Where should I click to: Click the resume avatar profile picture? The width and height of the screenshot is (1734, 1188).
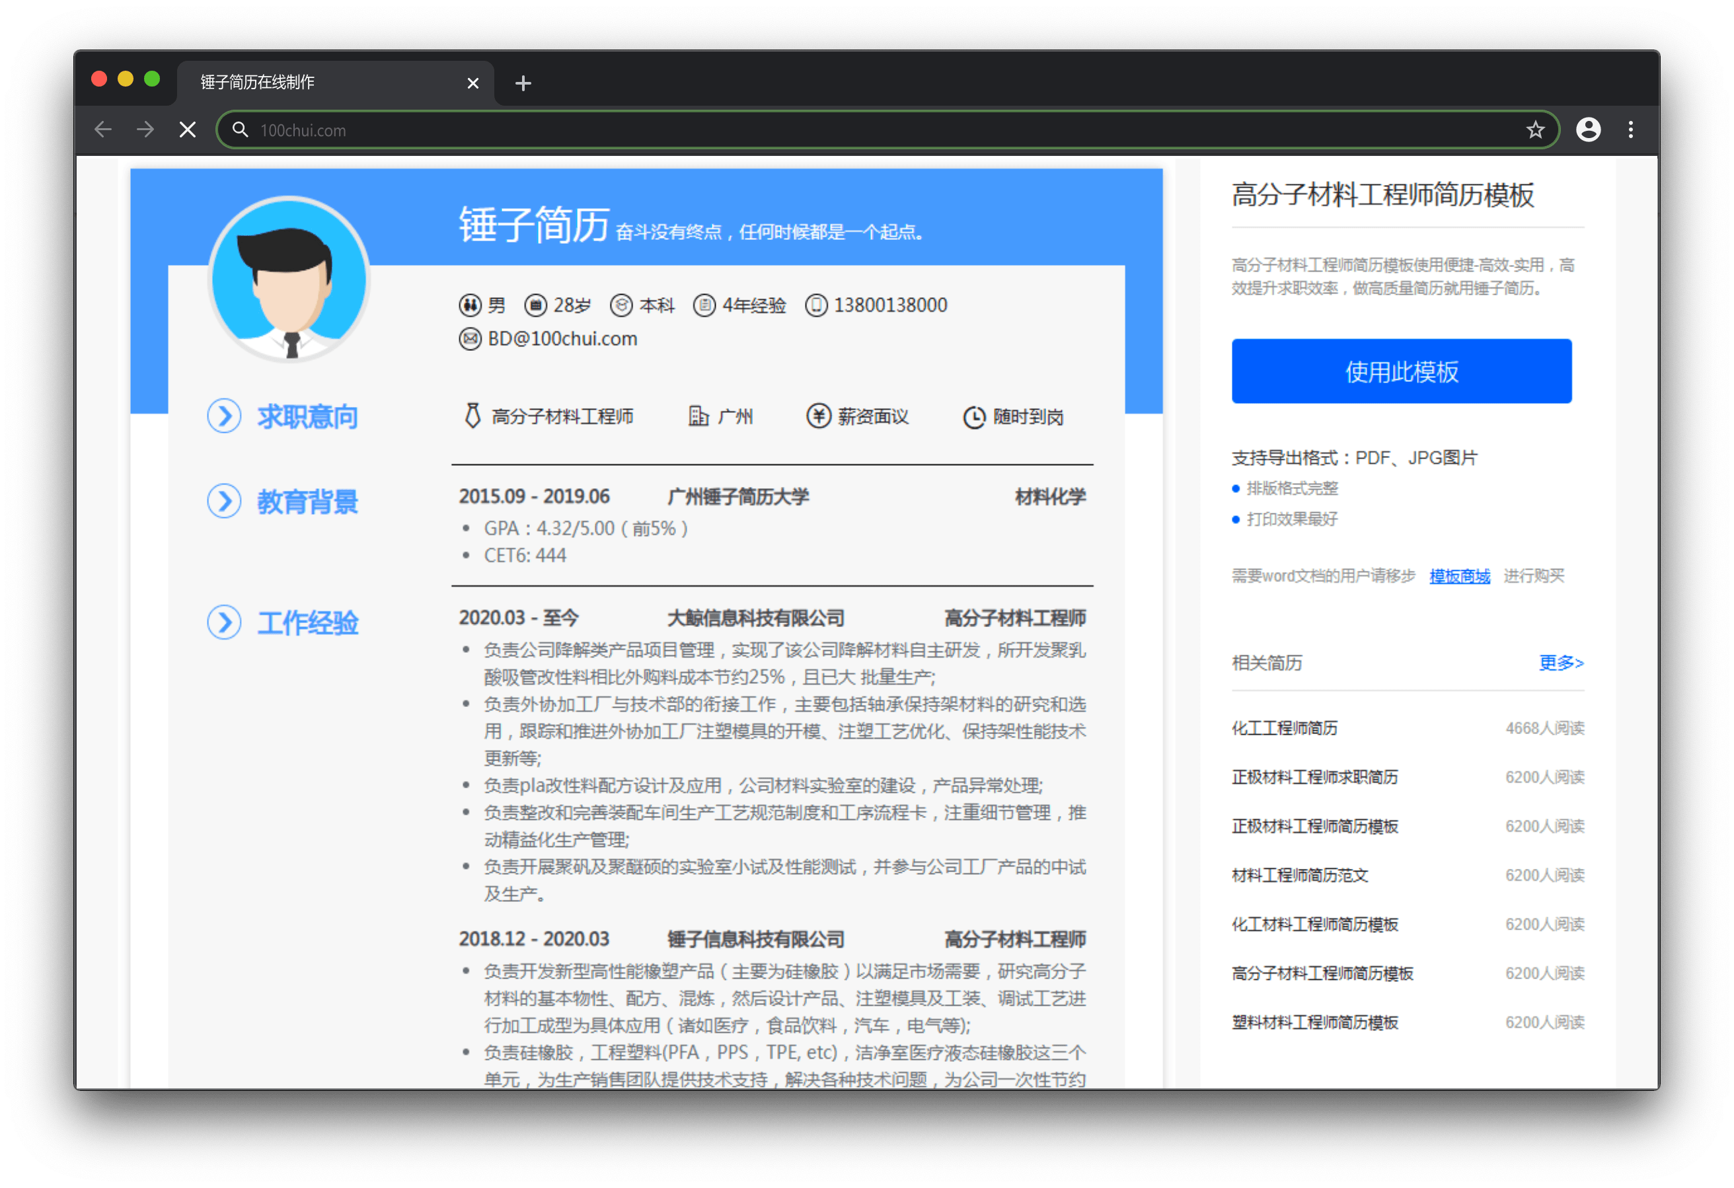pyautogui.click(x=289, y=279)
